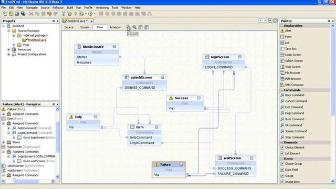The height and width of the screenshot is (189, 336).
Task: Collapse the Mobile Device node
Action: [x=114, y=47]
